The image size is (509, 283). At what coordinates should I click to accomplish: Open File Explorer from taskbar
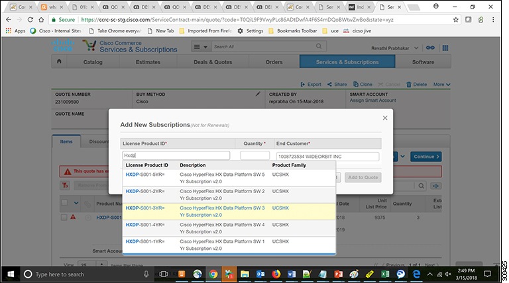coord(245,274)
